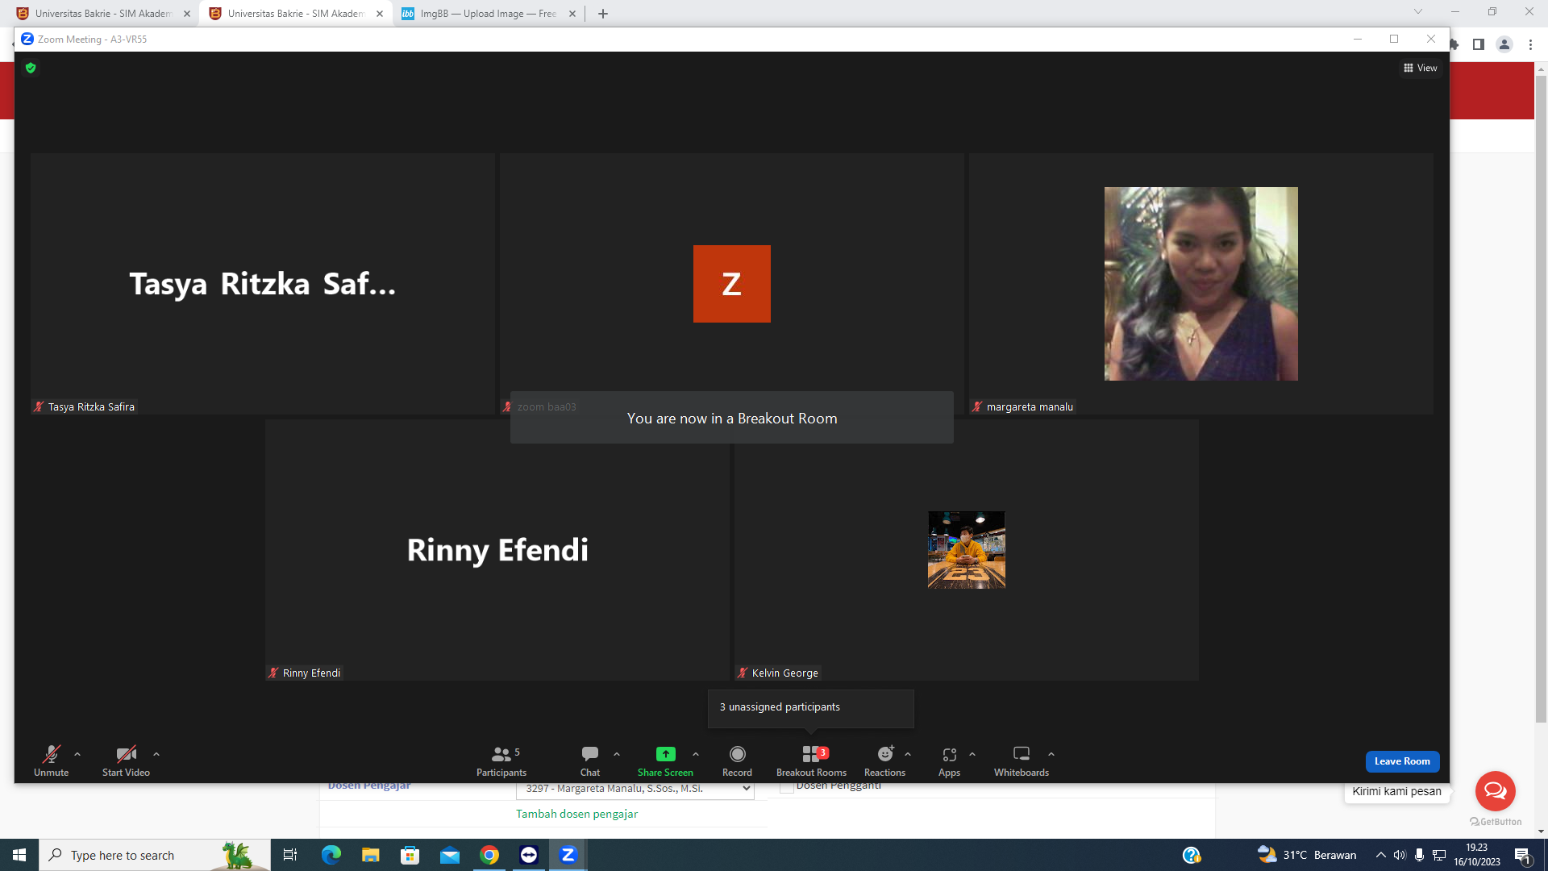Open the weather widget showing 31°C Berawan
This screenshot has height=871, width=1548.
pyautogui.click(x=1307, y=855)
